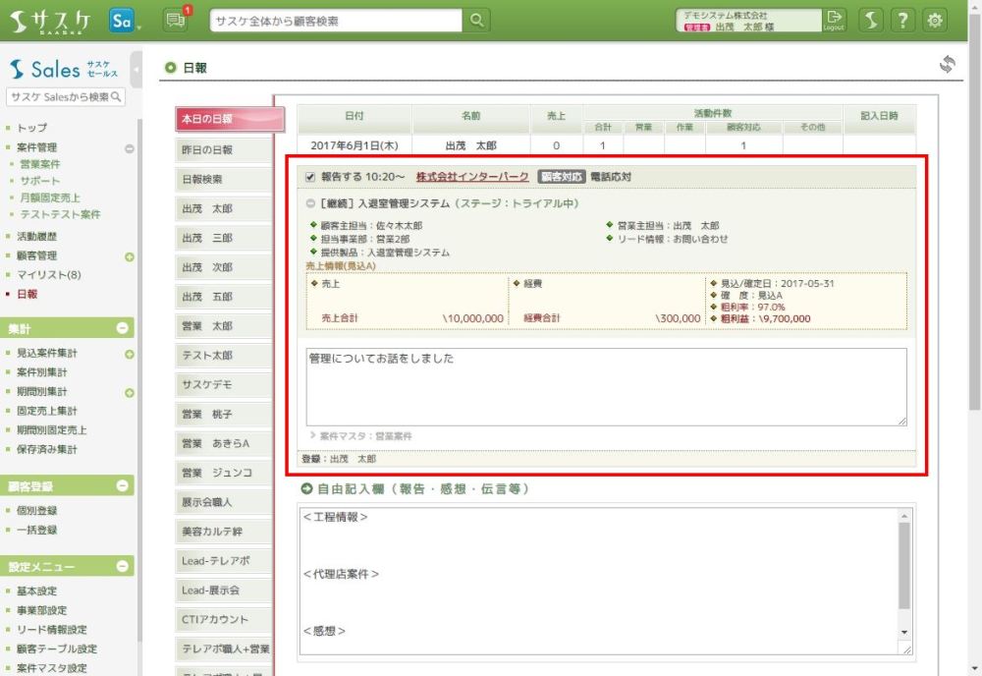The image size is (982, 676).
Task: Click the サスケ全体から顧客検索 search field
Action: pos(335,20)
